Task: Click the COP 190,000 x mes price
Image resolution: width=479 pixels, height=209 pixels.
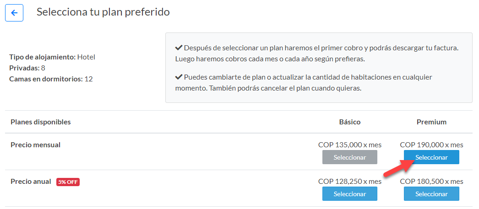Action: pos(431,145)
